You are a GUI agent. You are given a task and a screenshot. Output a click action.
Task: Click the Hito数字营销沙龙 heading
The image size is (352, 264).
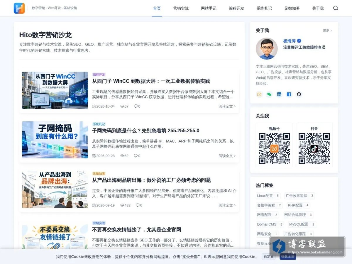point(45,35)
